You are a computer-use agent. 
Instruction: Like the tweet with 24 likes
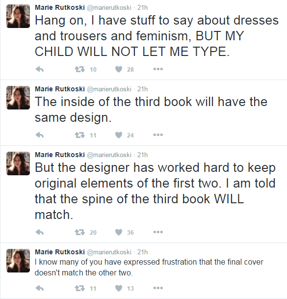coord(119,135)
